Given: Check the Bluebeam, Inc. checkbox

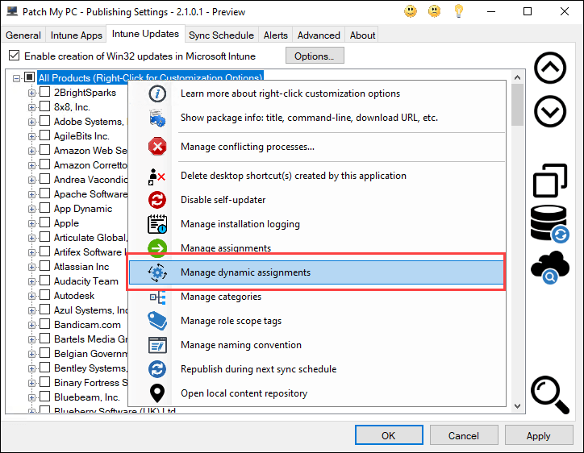Looking at the screenshot, I should [44, 397].
